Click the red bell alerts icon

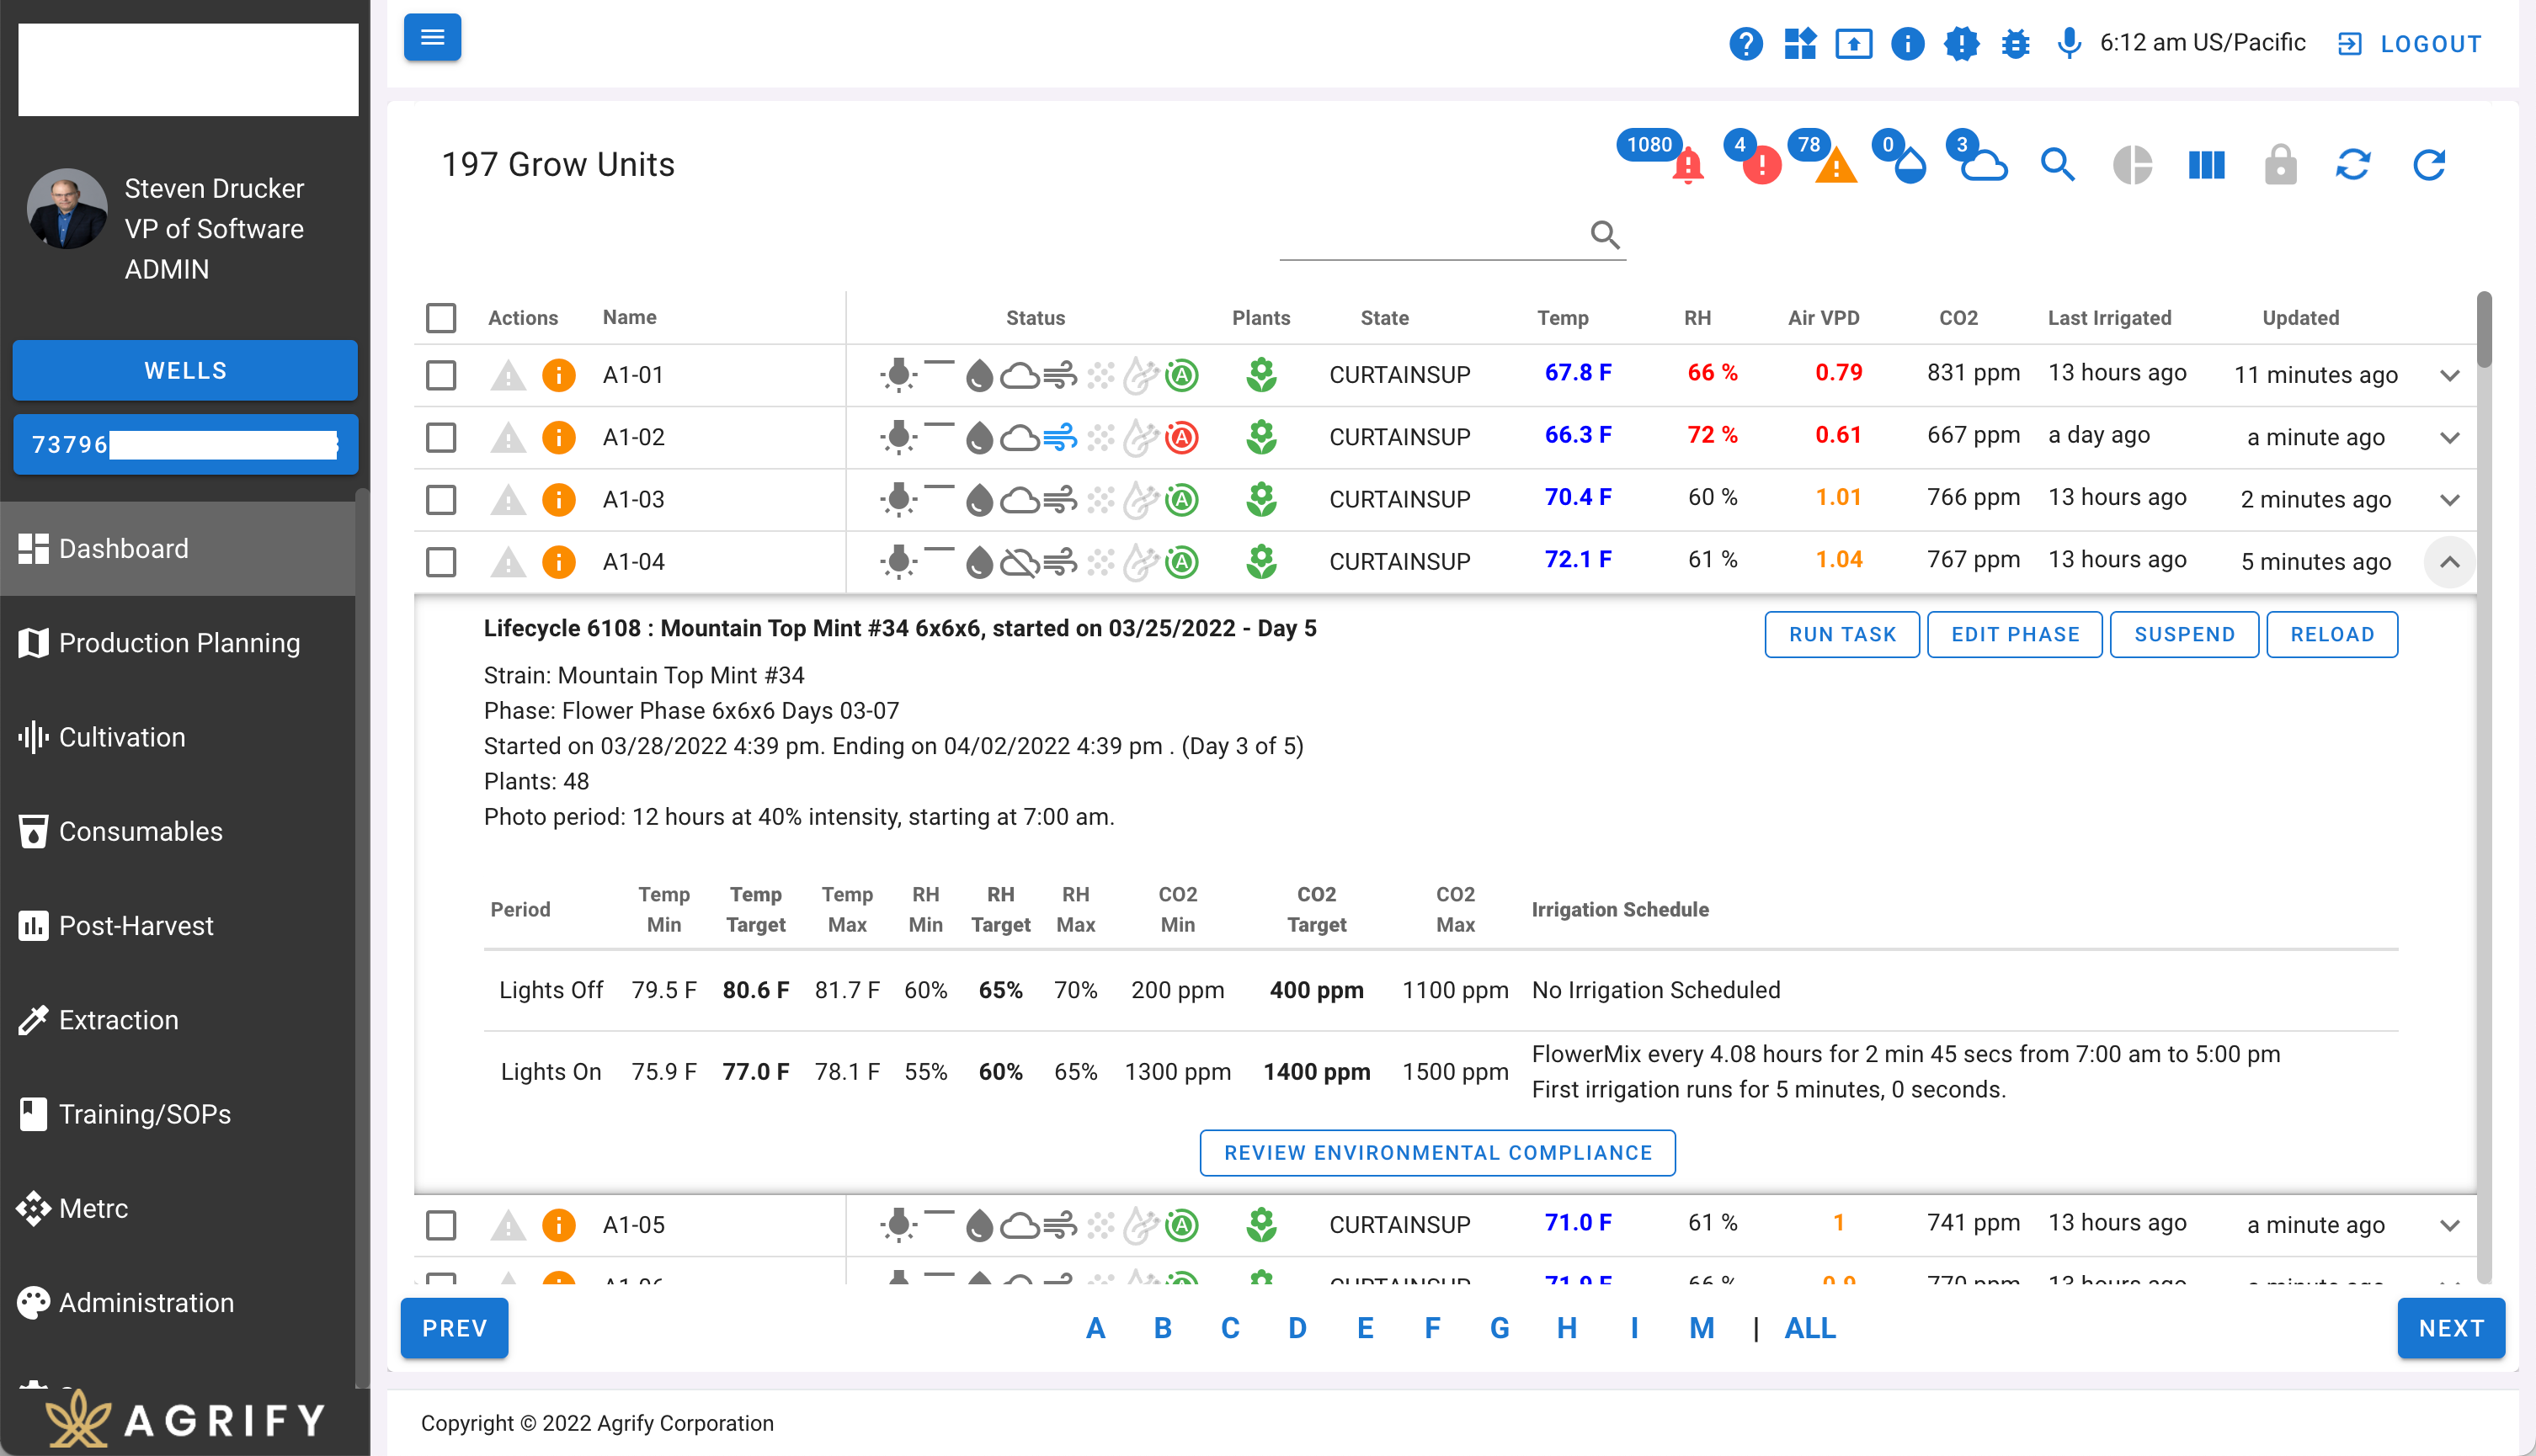click(1686, 166)
